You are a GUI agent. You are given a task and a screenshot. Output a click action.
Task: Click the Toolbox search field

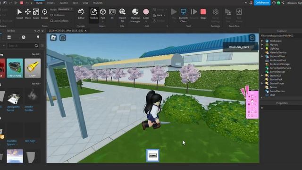[21, 46]
